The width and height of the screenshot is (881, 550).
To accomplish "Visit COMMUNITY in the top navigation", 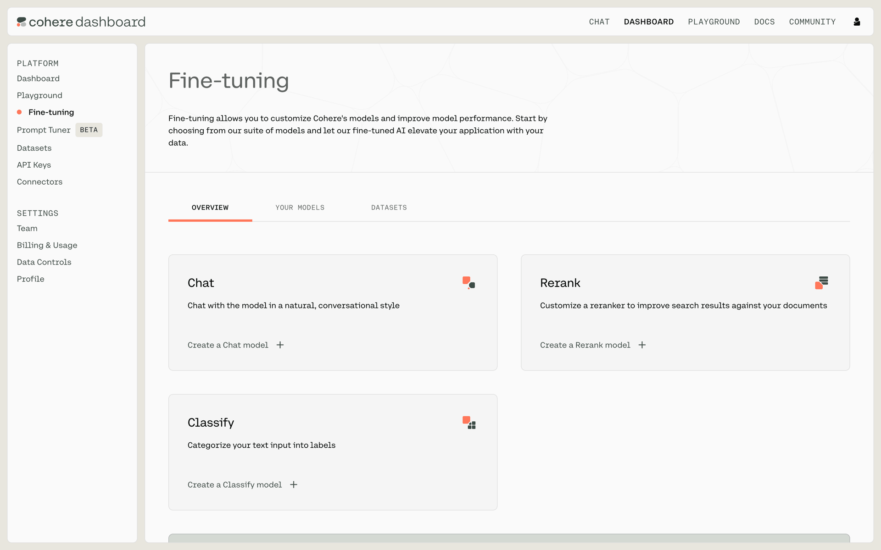I will click(x=812, y=22).
